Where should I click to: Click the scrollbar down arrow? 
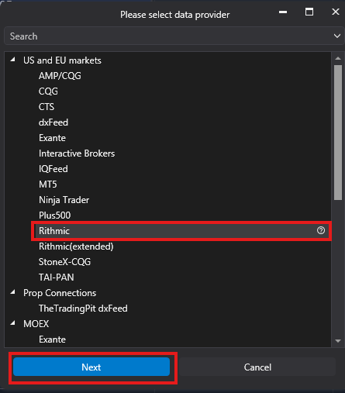click(338, 341)
